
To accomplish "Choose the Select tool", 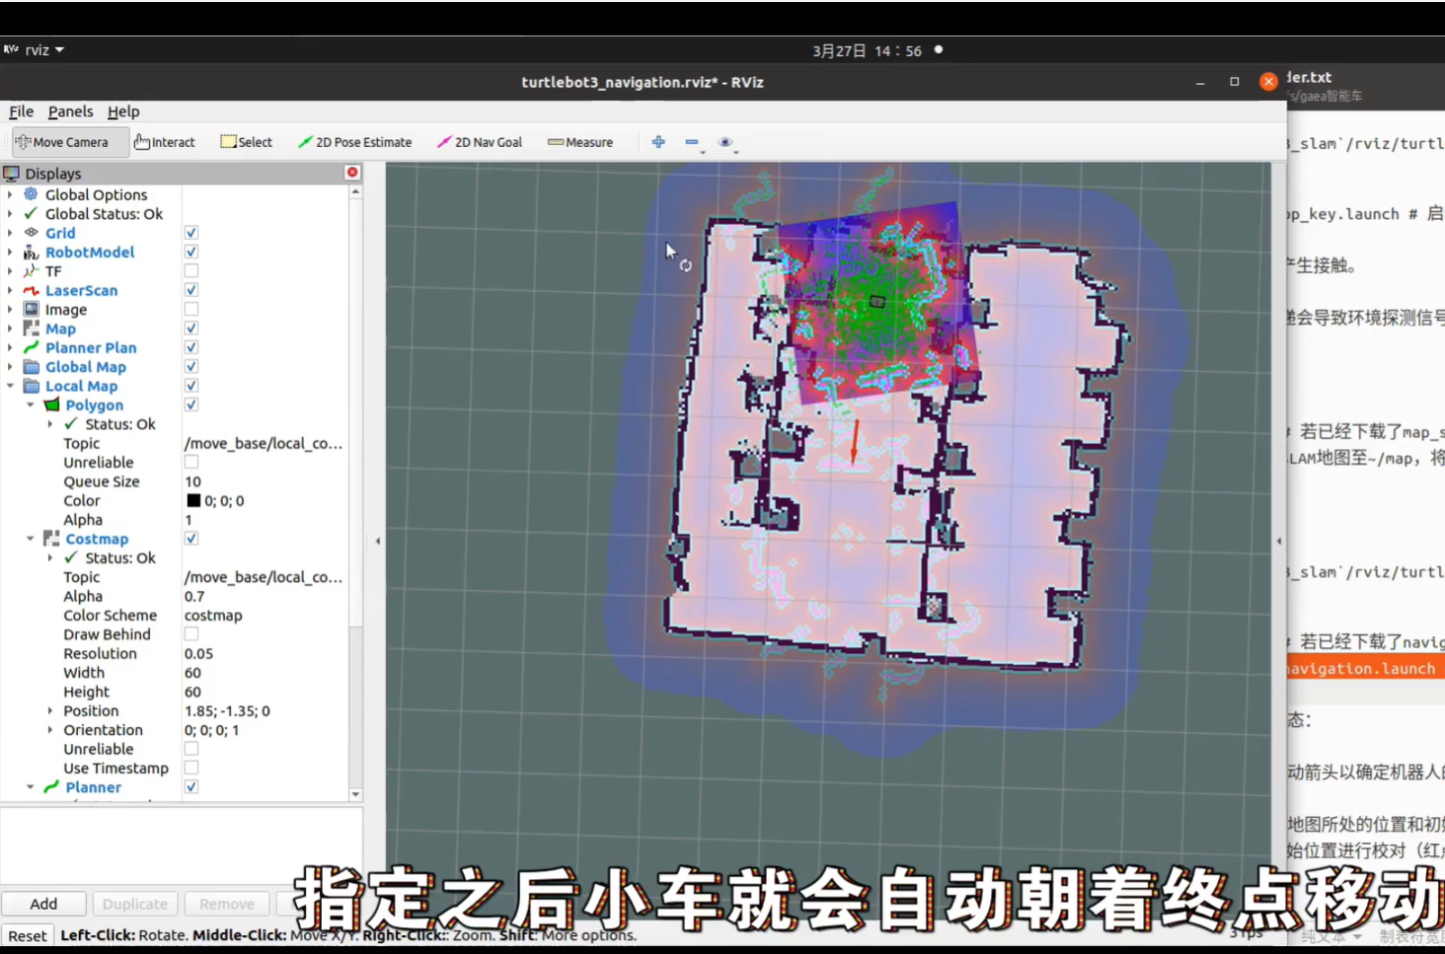I will tap(247, 142).
